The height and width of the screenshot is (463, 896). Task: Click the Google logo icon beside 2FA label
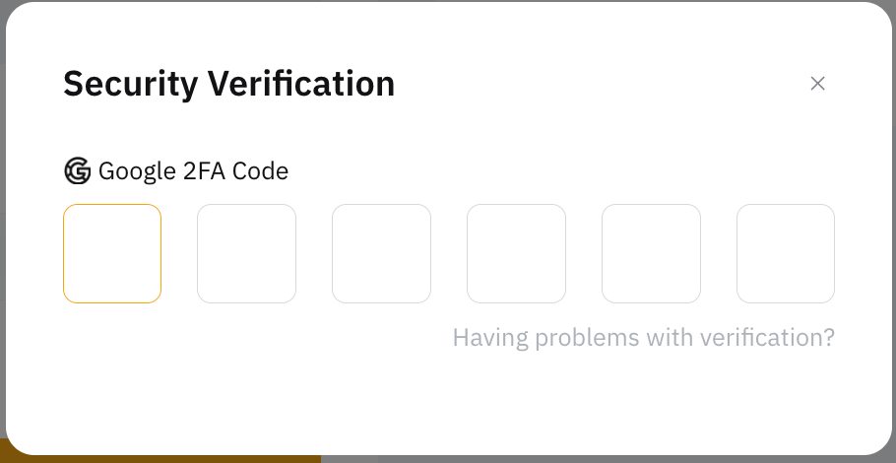pyautogui.click(x=77, y=171)
